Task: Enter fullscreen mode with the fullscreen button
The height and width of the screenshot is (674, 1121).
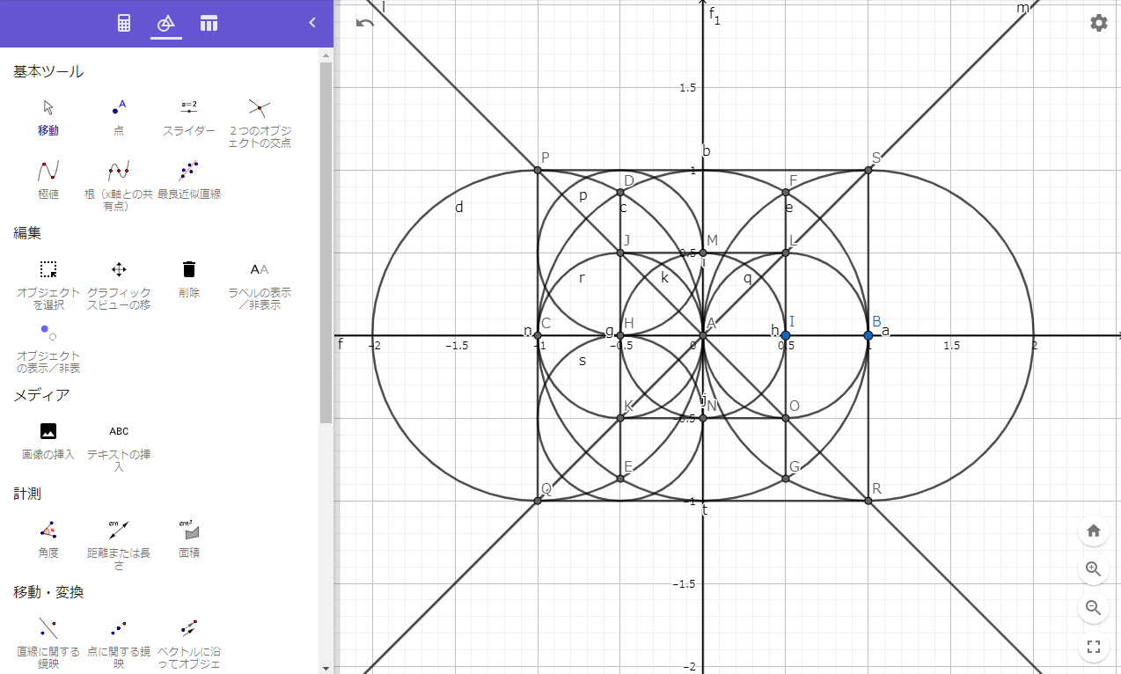Action: pos(1094,648)
